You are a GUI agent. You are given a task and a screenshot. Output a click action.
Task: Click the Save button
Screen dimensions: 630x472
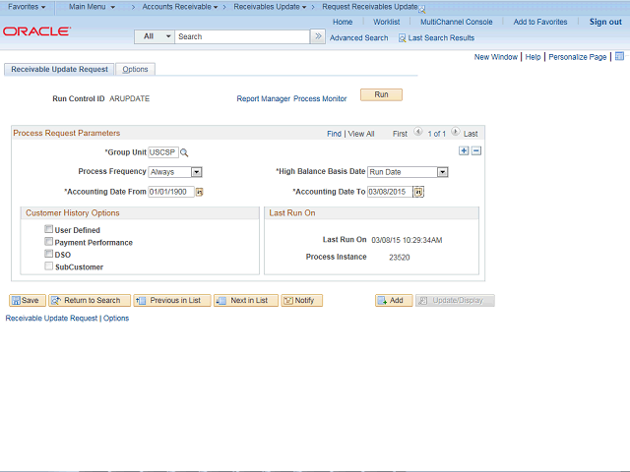[27, 300]
